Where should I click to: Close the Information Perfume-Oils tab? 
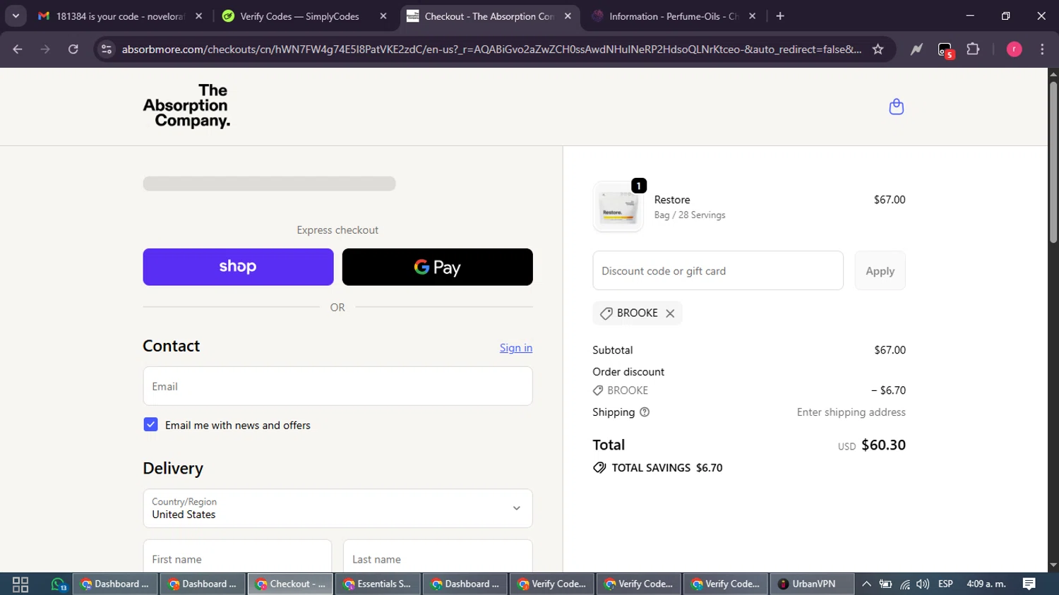tap(752, 16)
